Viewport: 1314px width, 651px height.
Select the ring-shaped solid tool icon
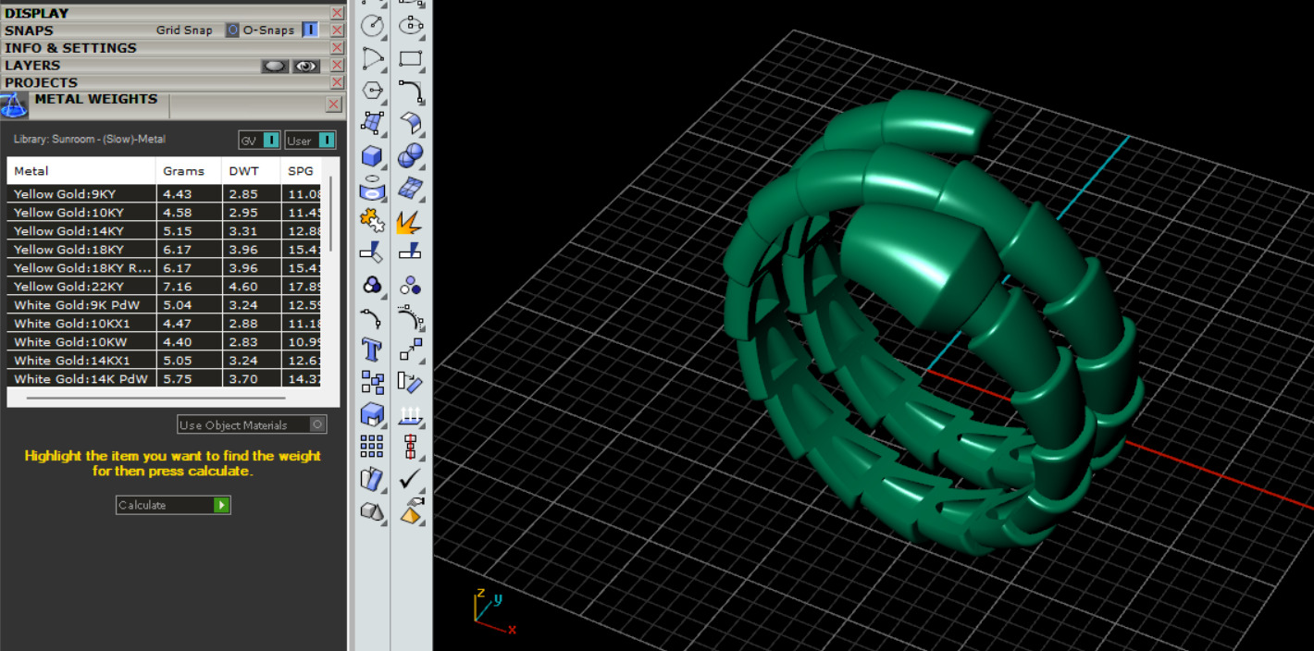(372, 188)
